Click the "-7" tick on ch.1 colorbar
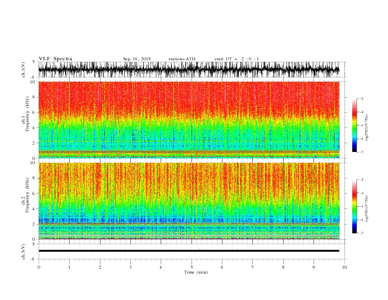Screen dimensions: 388x300 pyautogui.click(x=362, y=152)
